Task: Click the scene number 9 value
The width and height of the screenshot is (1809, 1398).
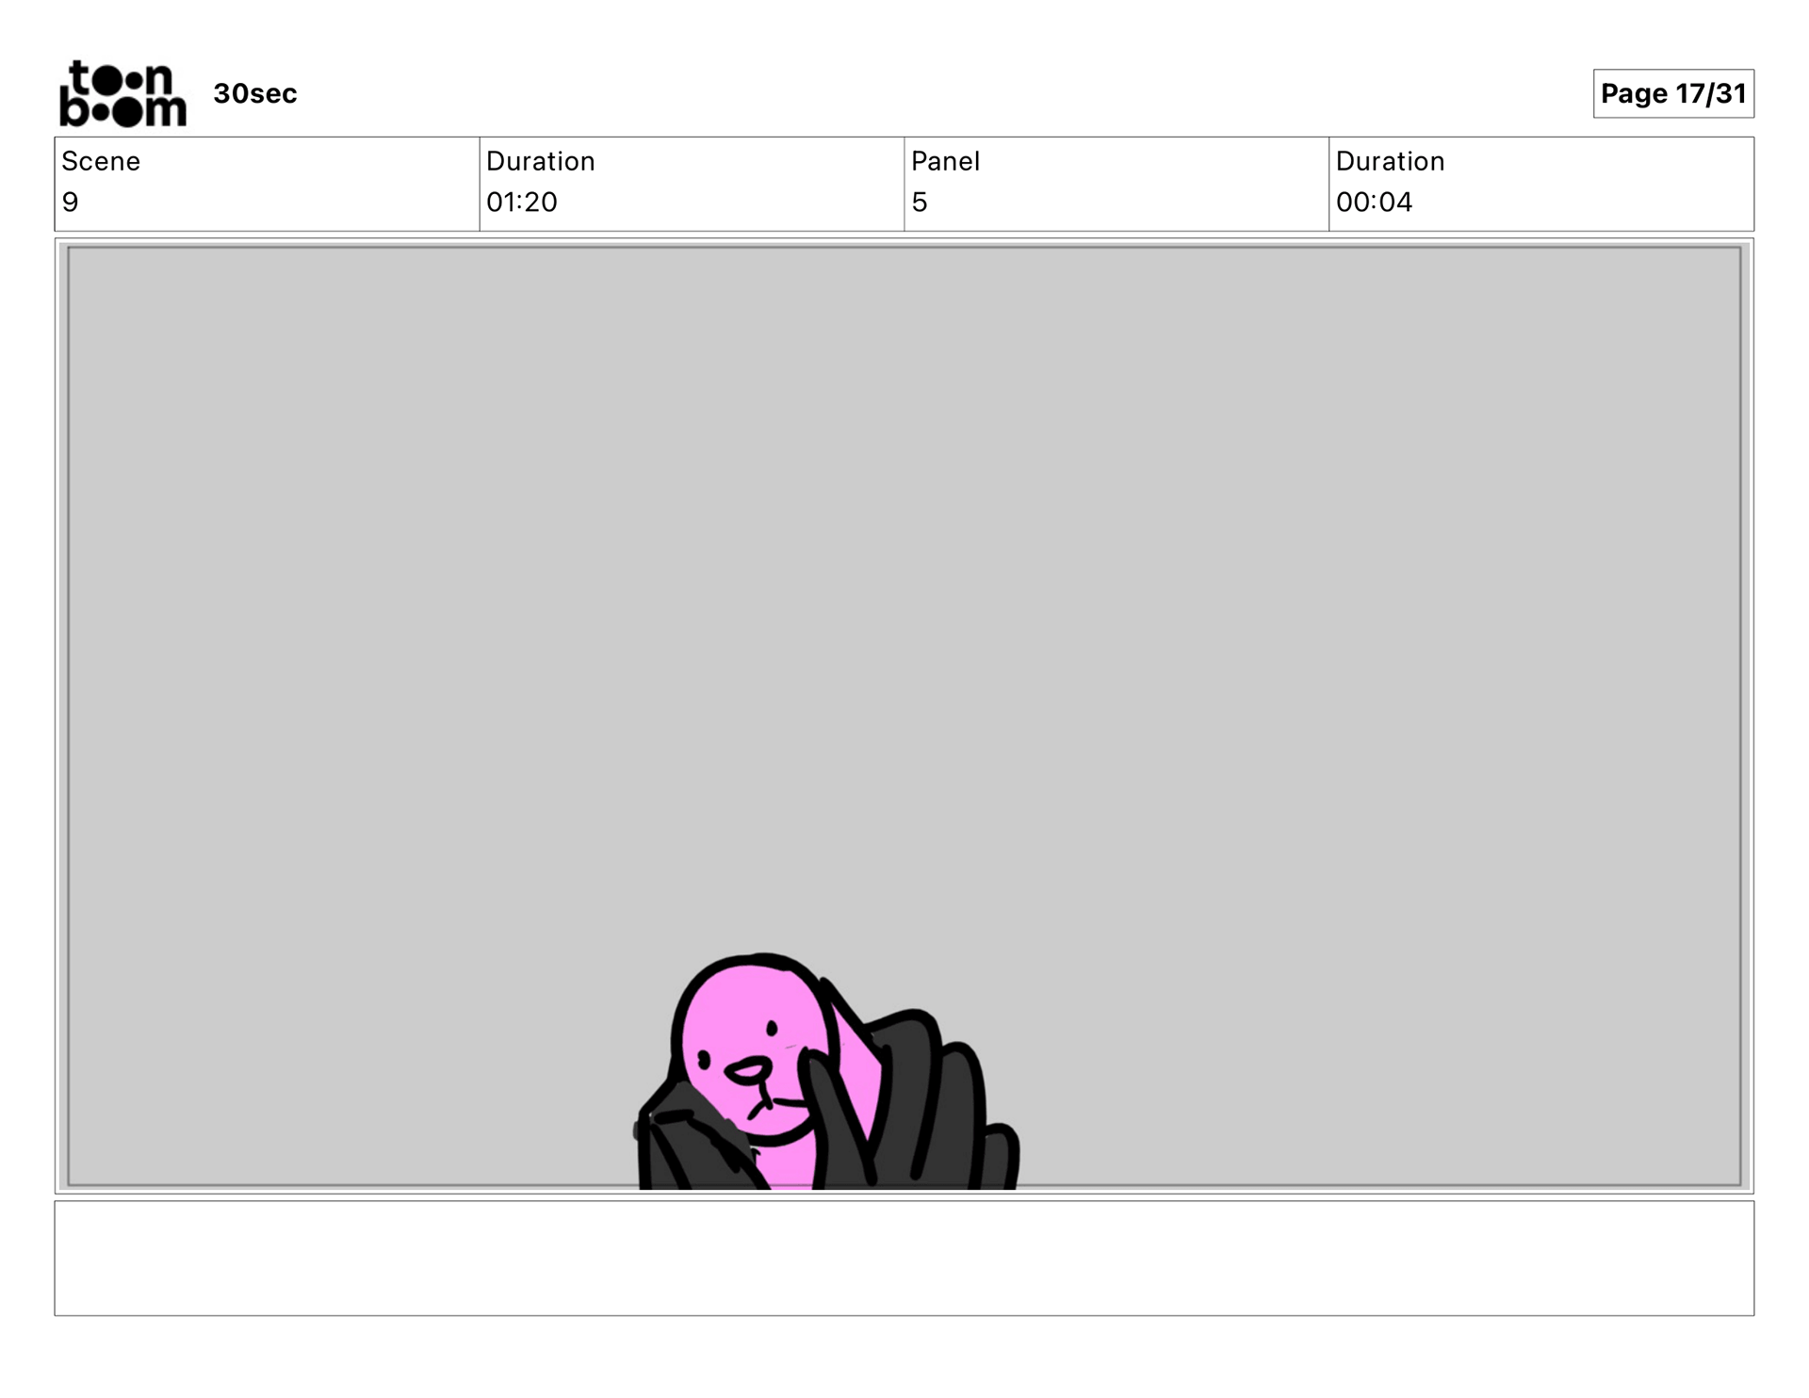Action: click(71, 202)
